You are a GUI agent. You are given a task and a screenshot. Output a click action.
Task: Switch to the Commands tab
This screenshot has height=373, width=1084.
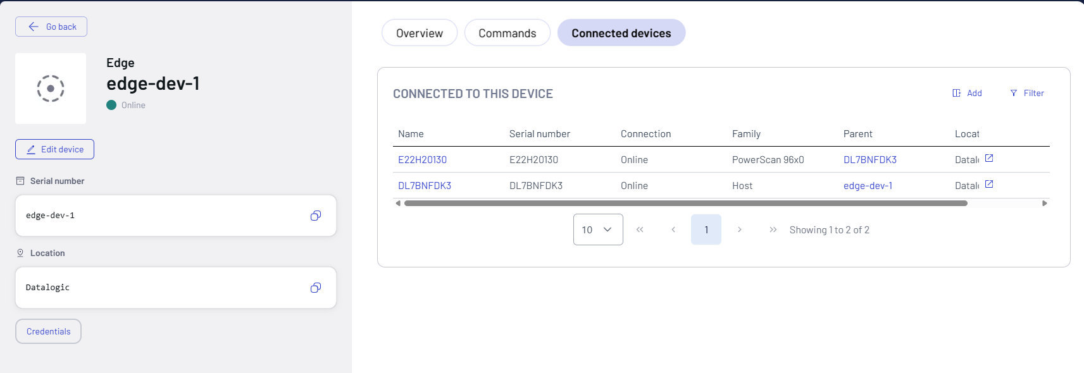507,32
